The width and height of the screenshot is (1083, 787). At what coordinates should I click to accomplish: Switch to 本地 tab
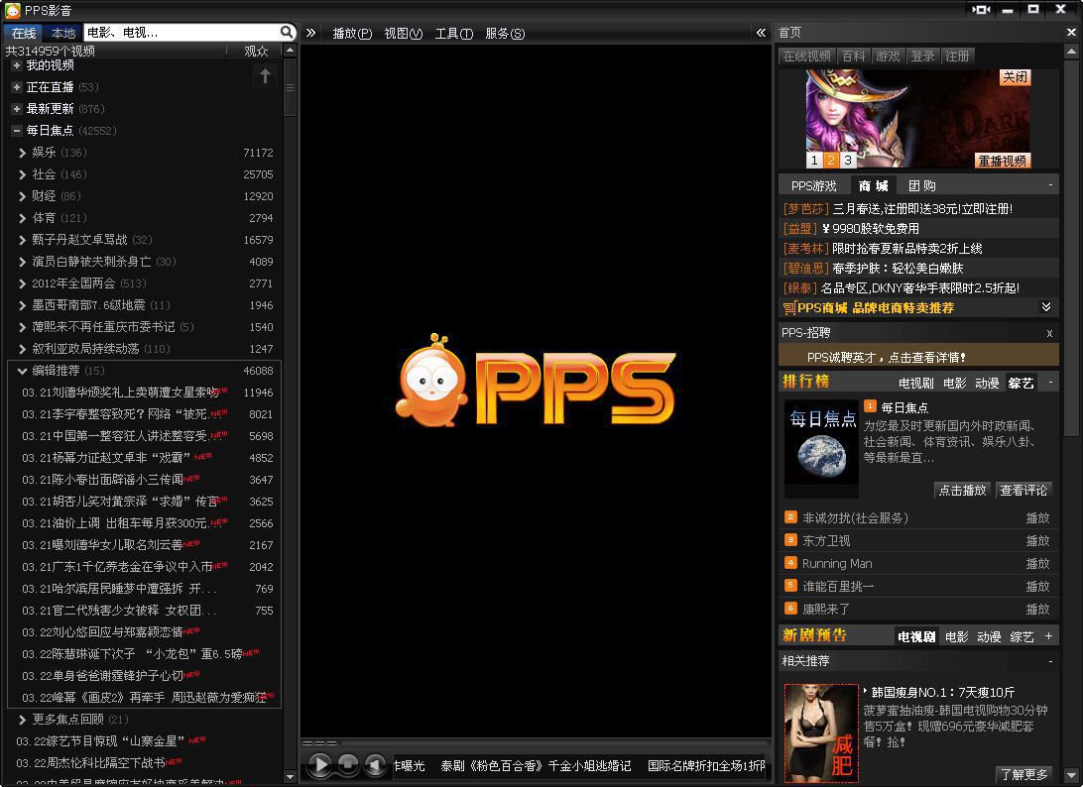[x=62, y=33]
